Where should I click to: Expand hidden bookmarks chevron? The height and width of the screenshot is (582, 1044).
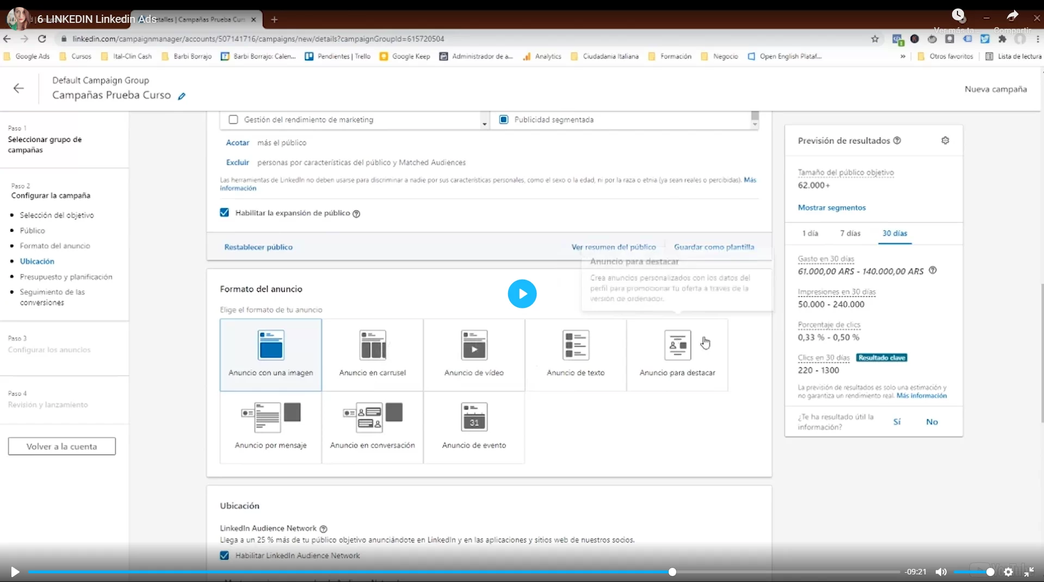coord(903,56)
